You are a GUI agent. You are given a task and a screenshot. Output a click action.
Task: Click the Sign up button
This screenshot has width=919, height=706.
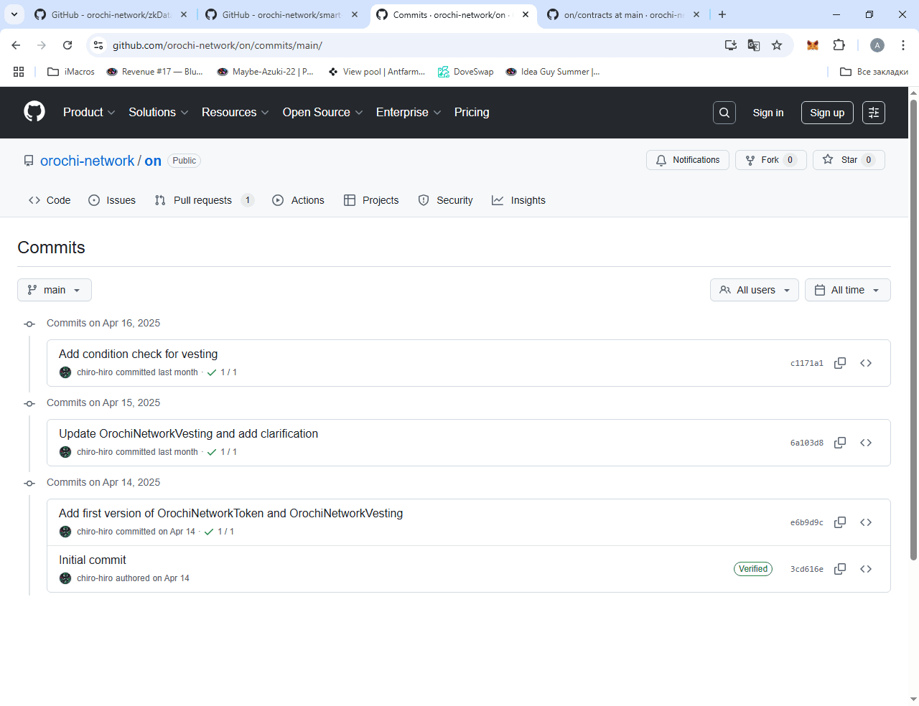click(827, 113)
